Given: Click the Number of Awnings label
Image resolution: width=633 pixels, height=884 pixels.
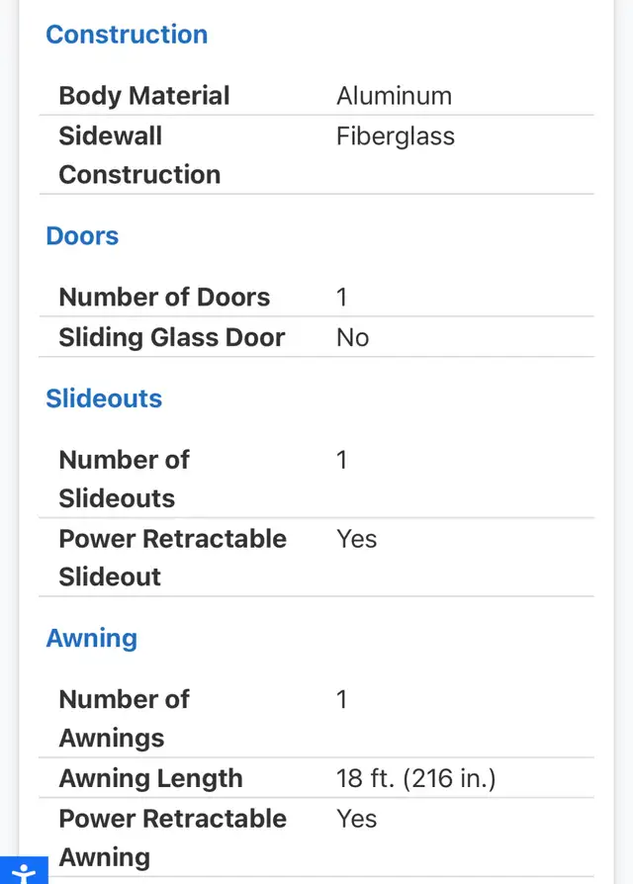Looking at the screenshot, I should pyautogui.click(x=125, y=719).
